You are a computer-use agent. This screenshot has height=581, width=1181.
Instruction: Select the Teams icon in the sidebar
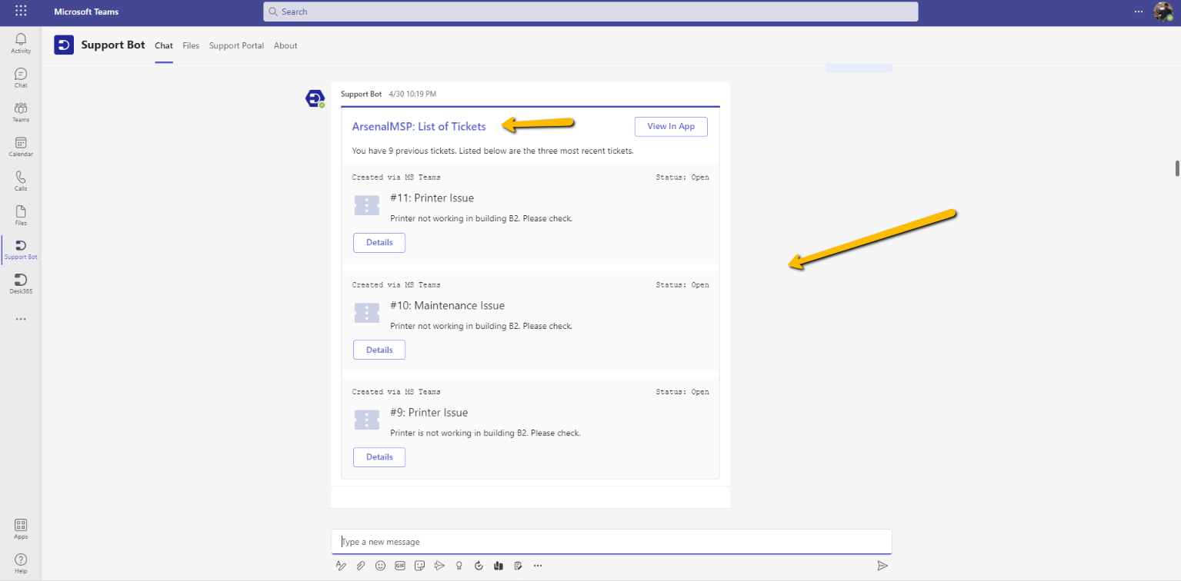(x=20, y=111)
